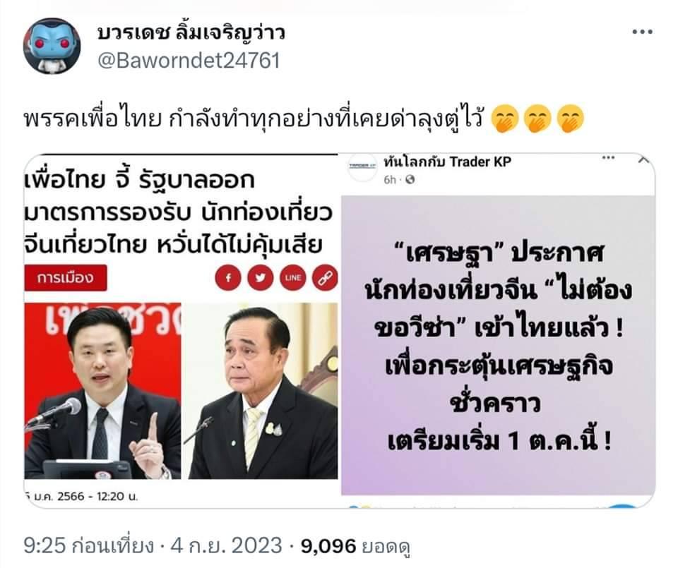Open the Trader KP page logo
678x568 pixels.
click(362, 167)
